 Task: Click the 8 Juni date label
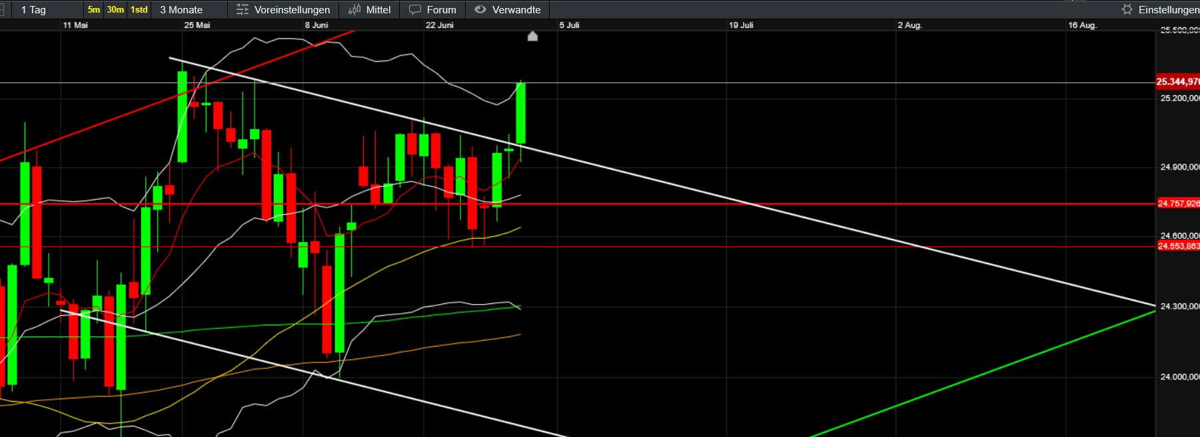coord(316,25)
